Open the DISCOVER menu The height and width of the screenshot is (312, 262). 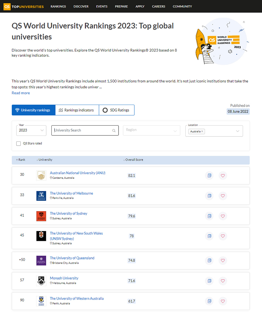[81, 7]
